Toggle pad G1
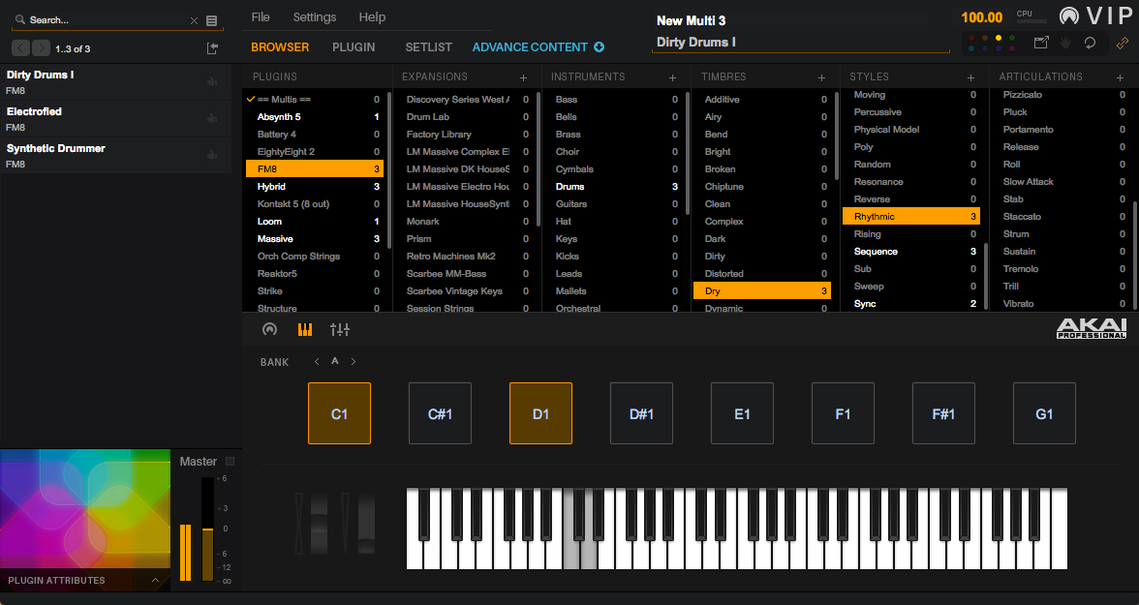Screen dimensions: 1139x605 (x=1044, y=413)
